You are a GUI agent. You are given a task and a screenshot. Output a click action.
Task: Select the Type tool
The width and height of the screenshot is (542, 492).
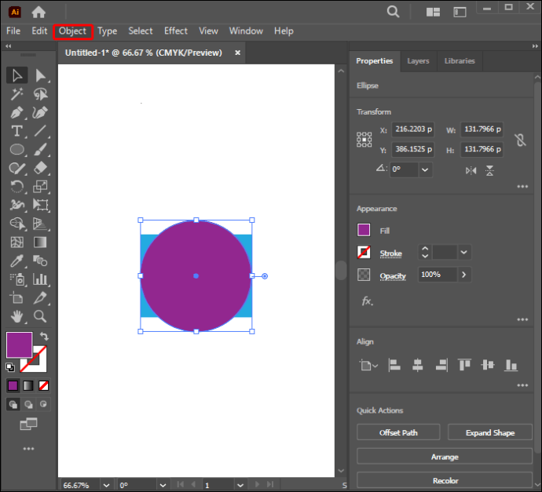point(16,131)
